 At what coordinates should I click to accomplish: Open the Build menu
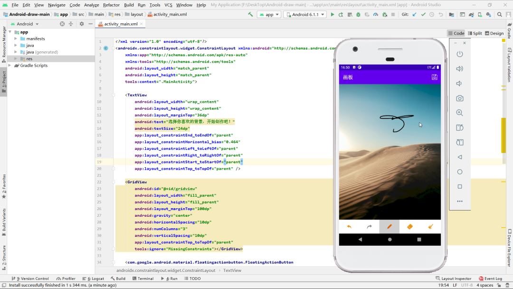(x=129, y=5)
